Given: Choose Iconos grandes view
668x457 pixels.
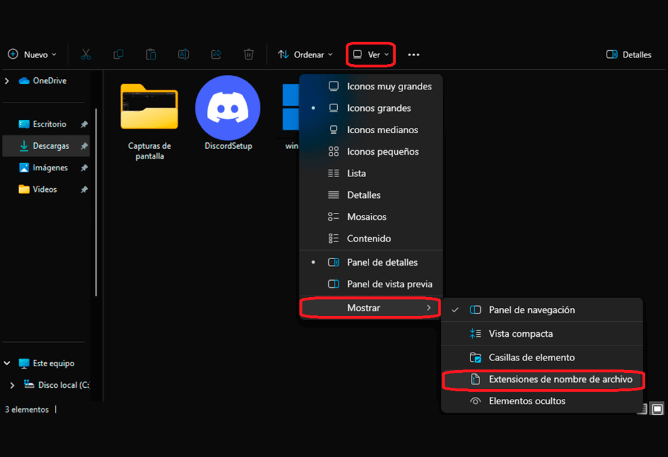Looking at the screenshot, I should tap(371, 108).
